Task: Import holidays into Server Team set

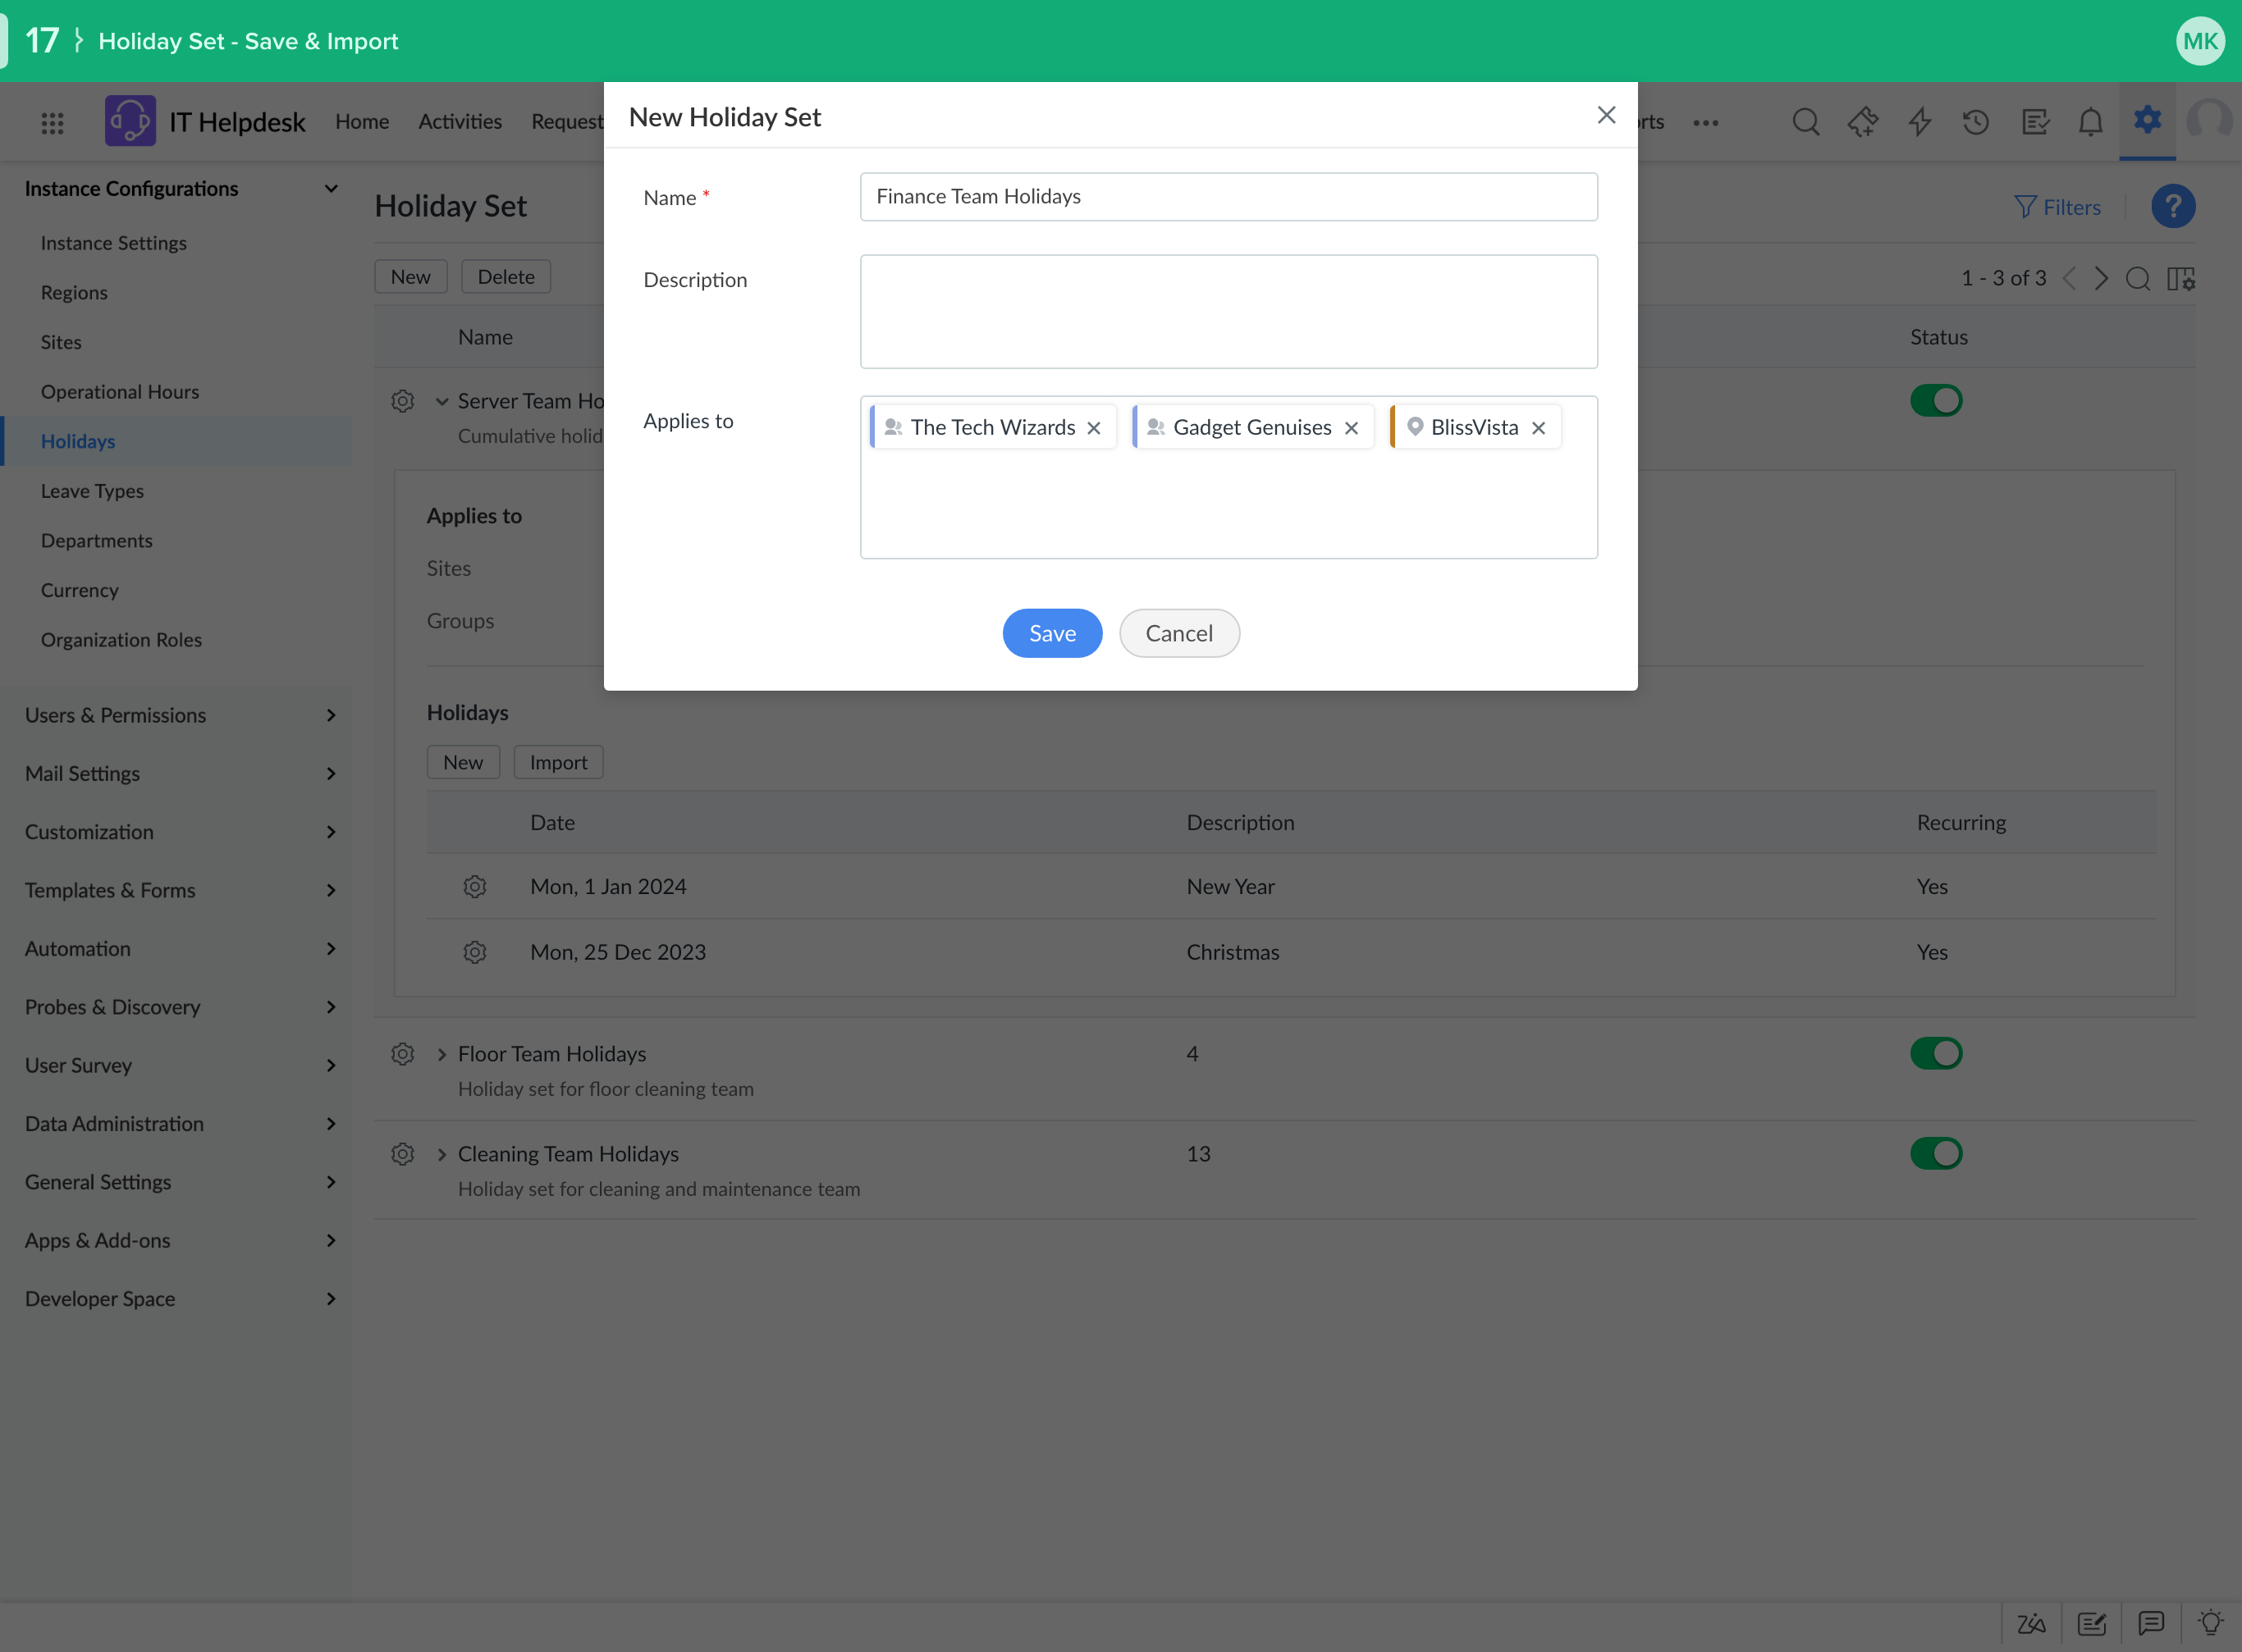Action: pos(558,763)
